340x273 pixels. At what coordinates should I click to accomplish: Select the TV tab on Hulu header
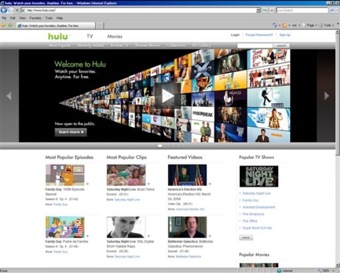point(90,36)
